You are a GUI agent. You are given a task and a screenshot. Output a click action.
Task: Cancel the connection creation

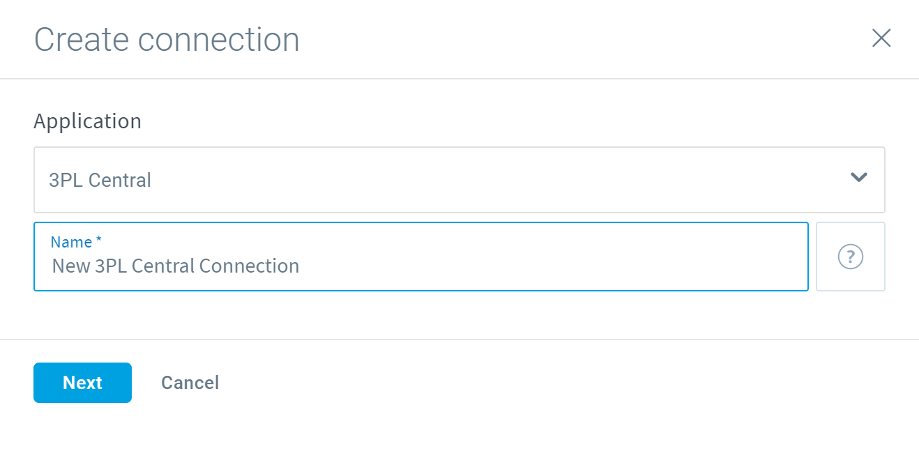(190, 383)
